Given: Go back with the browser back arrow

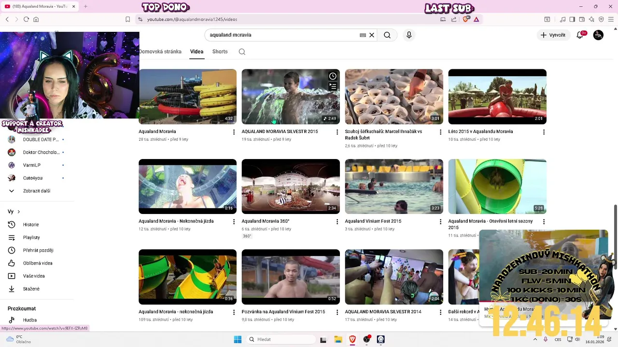Looking at the screenshot, I should (x=7, y=19).
